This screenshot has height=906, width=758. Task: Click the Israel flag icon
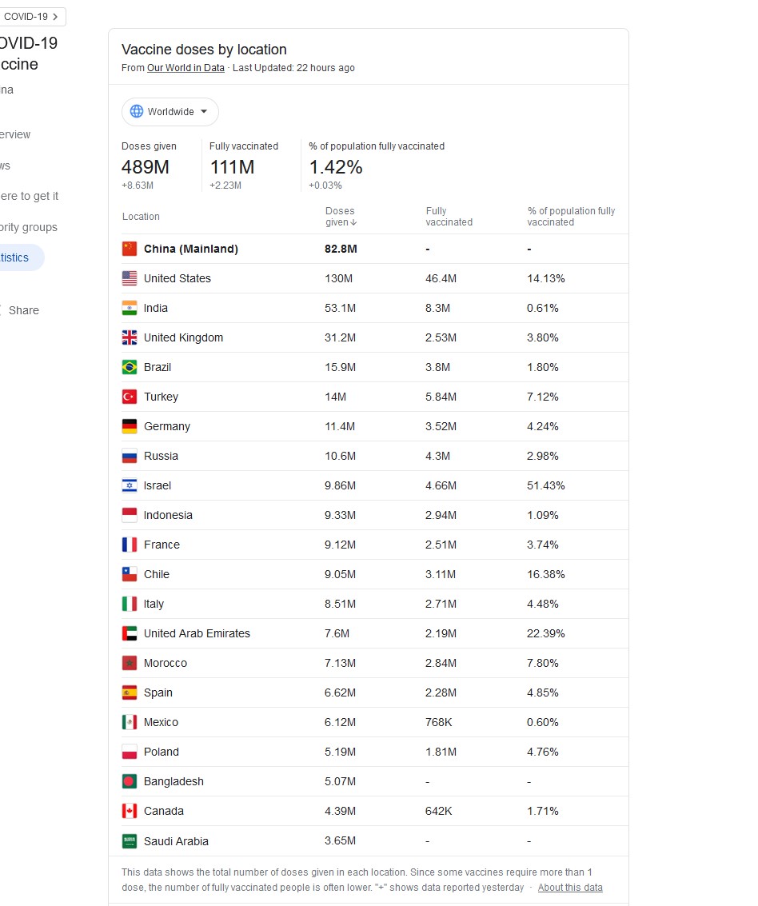tap(130, 485)
